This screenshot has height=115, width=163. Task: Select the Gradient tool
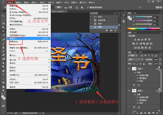tap(3, 59)
